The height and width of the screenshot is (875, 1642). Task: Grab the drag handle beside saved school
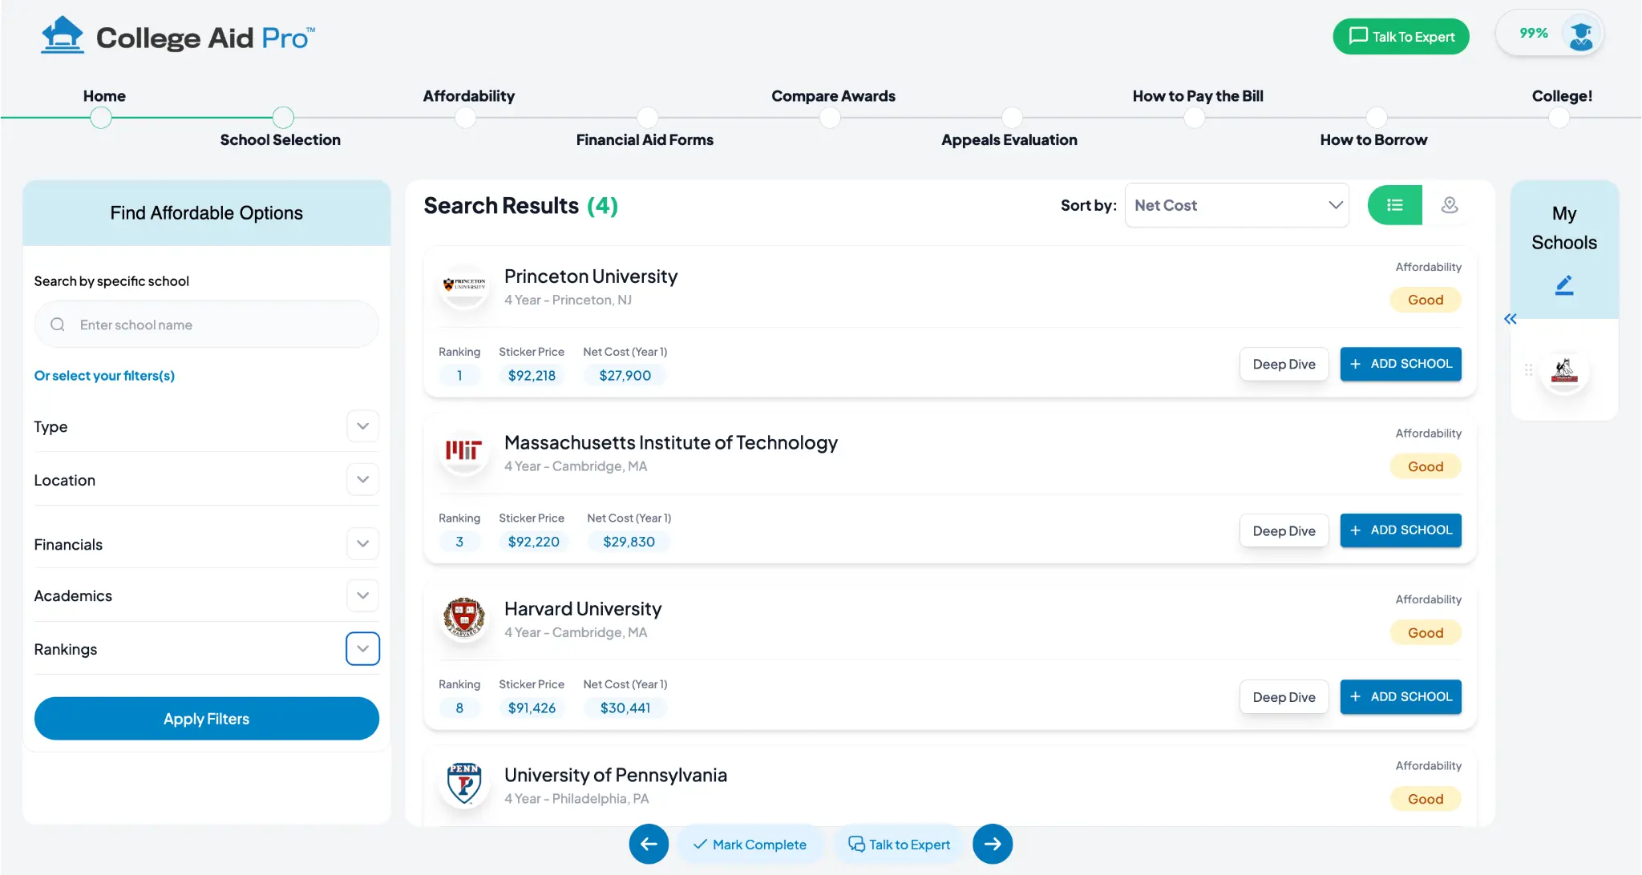point(1528,370)
